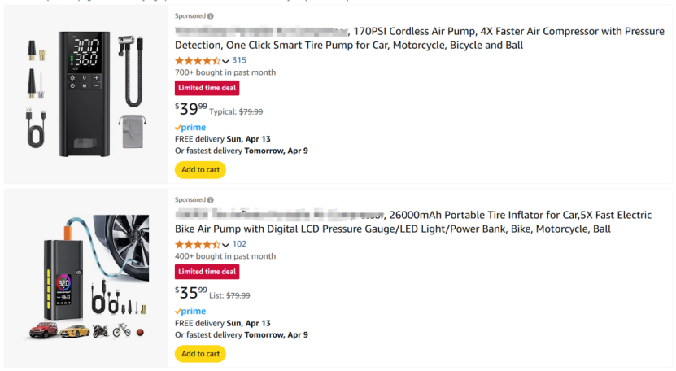Click Limited time deal badge on second product
Screen dimensions: 676x371
pos(207,272)
